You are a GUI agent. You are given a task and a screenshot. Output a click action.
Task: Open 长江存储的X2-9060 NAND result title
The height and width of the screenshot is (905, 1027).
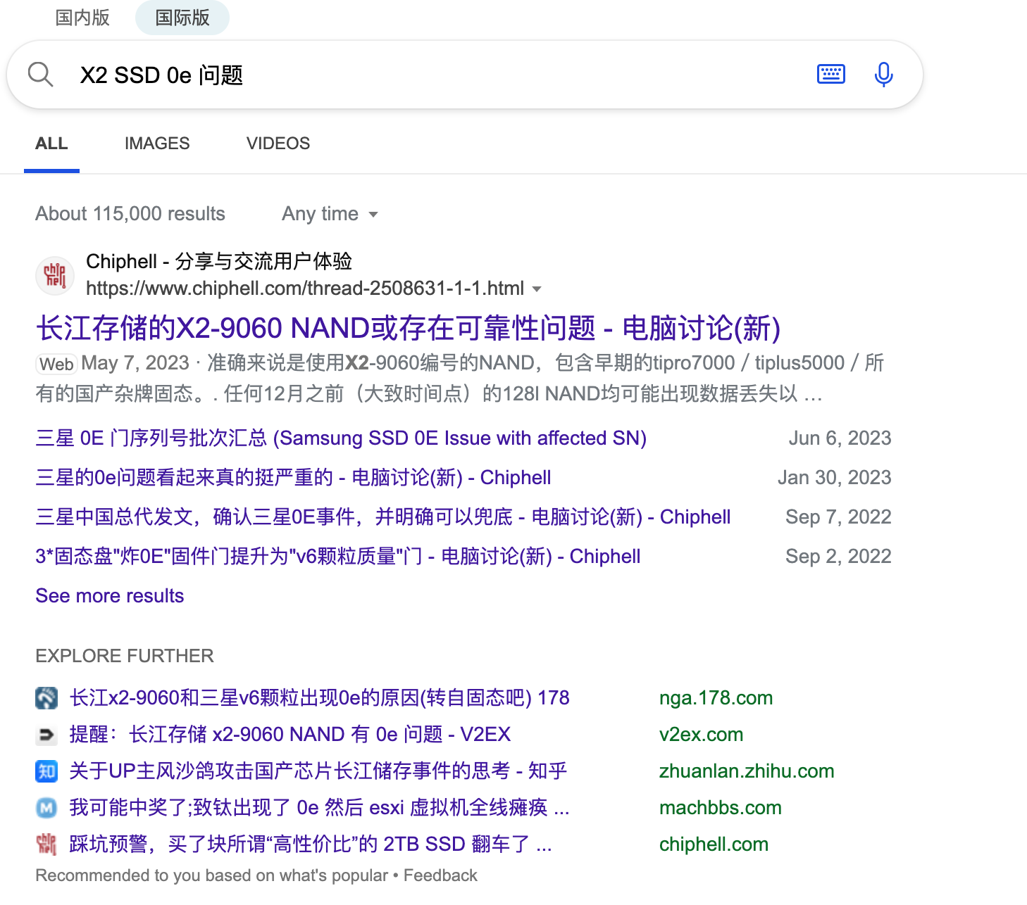click(x=408, y=329)
